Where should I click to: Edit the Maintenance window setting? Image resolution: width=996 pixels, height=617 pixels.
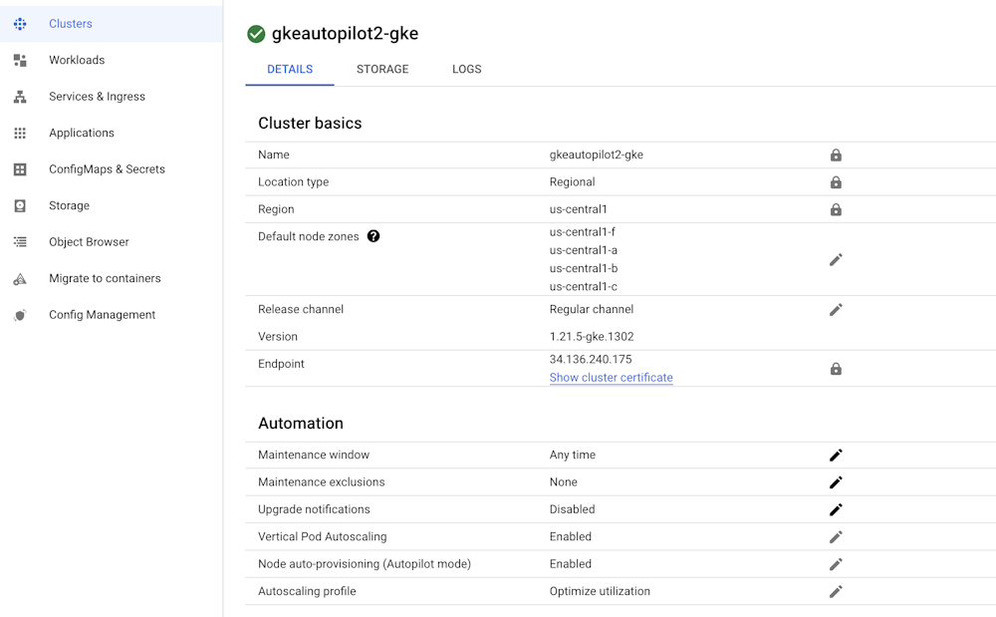pyautogui.click(x=836, y=455)
